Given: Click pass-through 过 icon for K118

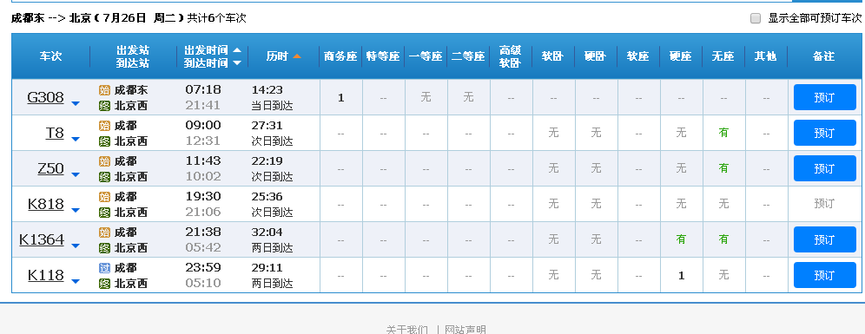Looking at the screenshot, I should [x=104, y=268].
